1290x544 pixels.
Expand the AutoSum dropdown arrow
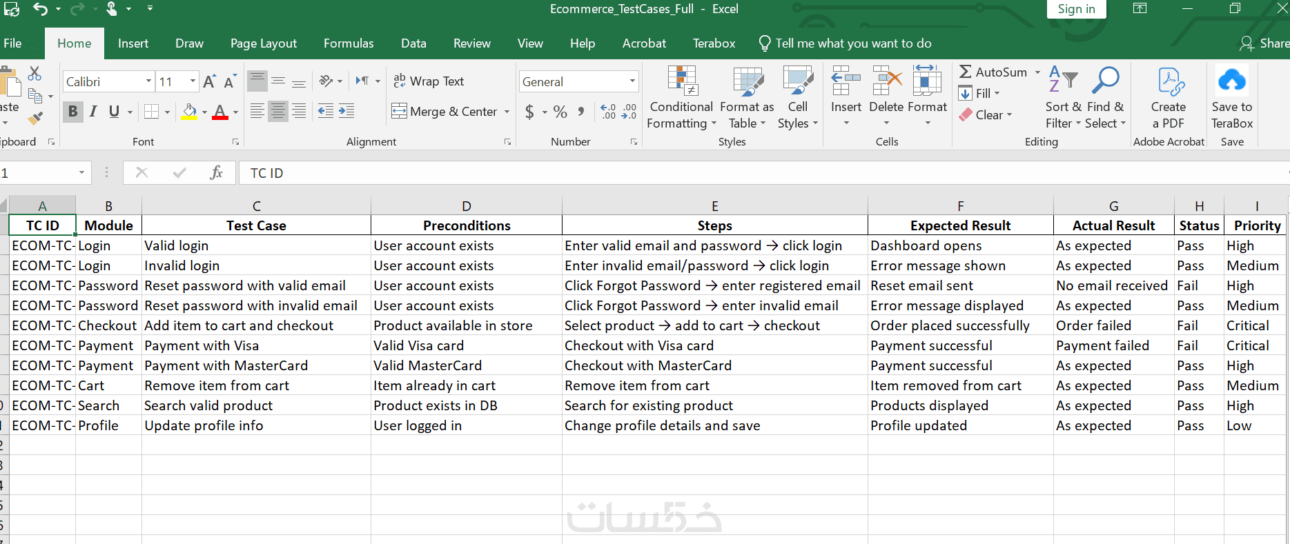click(x=1037, y=72)
